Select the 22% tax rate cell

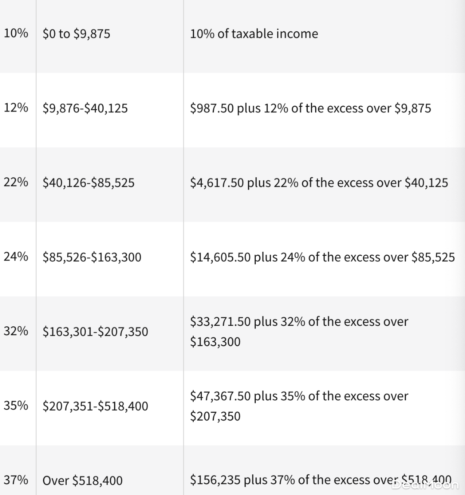16,182
